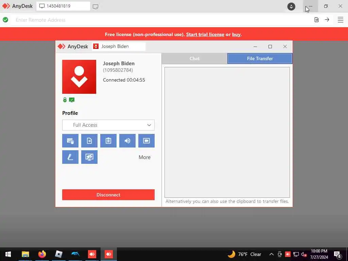Click the AnyDesk logo in main window
Image resolution: width=348 pixels, height=261 pixels.
pos(17,6)
